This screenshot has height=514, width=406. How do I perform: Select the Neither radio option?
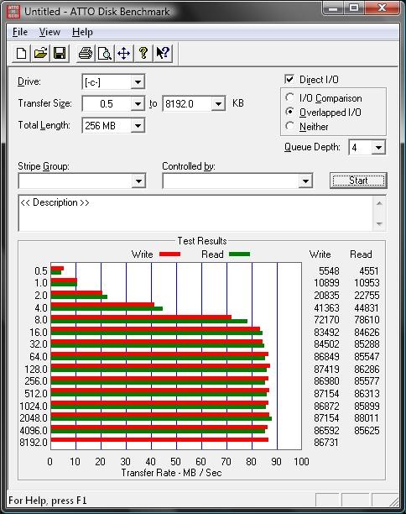click(x=289, y=126)
